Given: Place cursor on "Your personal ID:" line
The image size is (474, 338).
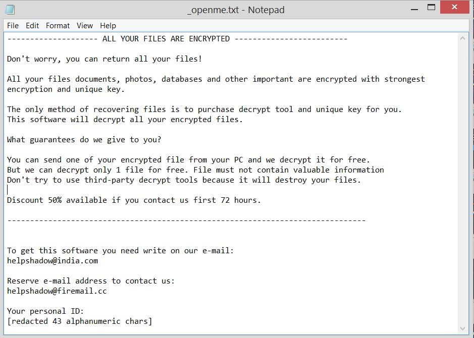Looking at the screenshot, I should point(45,311).
